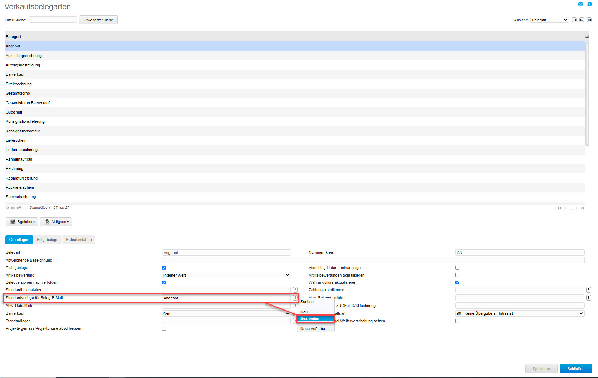The height and width of the screenshot is (378, 598).
Task: Open the Ansicht dropdown
Action: click(549, 20)
